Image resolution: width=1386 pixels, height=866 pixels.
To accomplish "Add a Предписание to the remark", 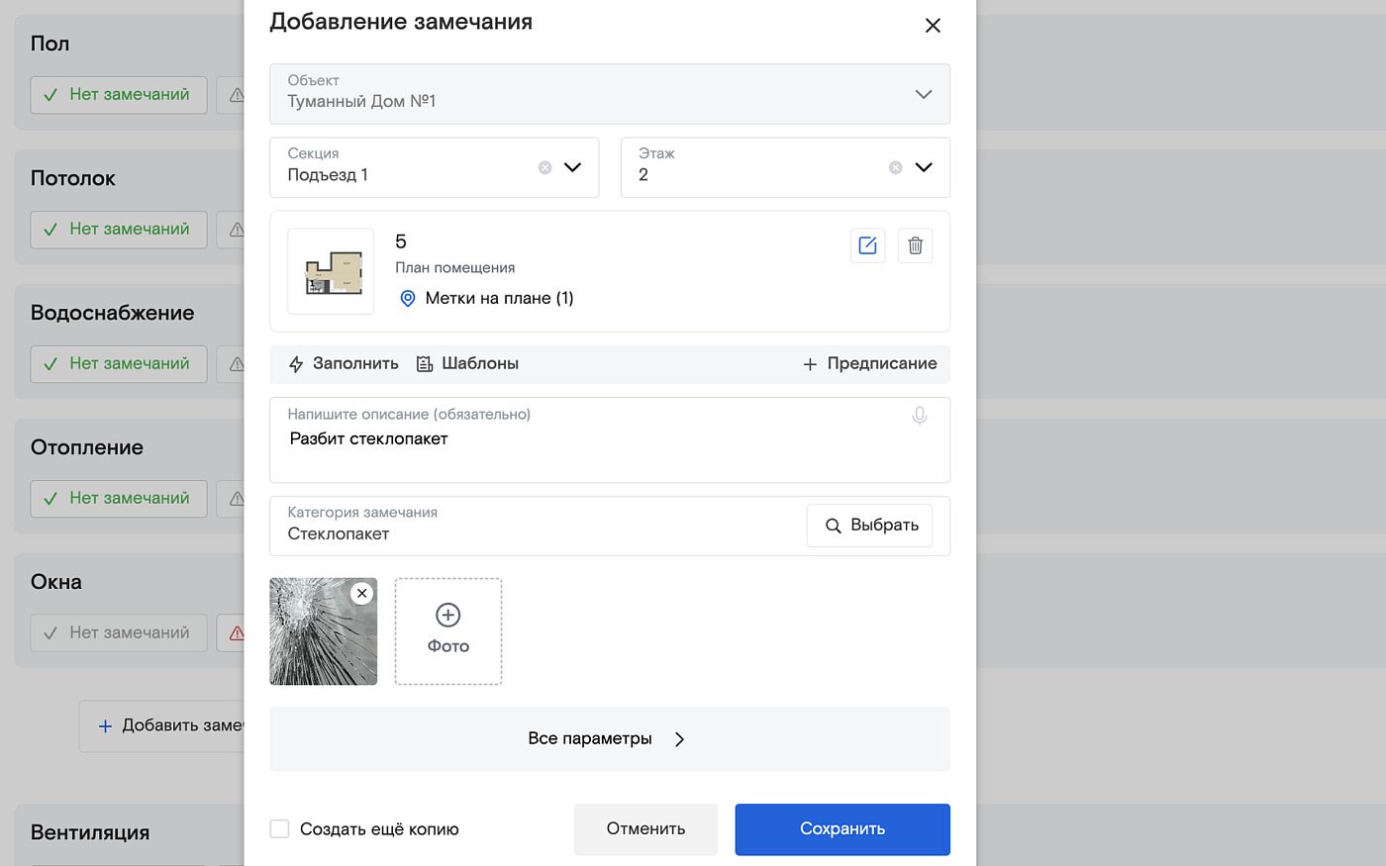I will [869, 363].
